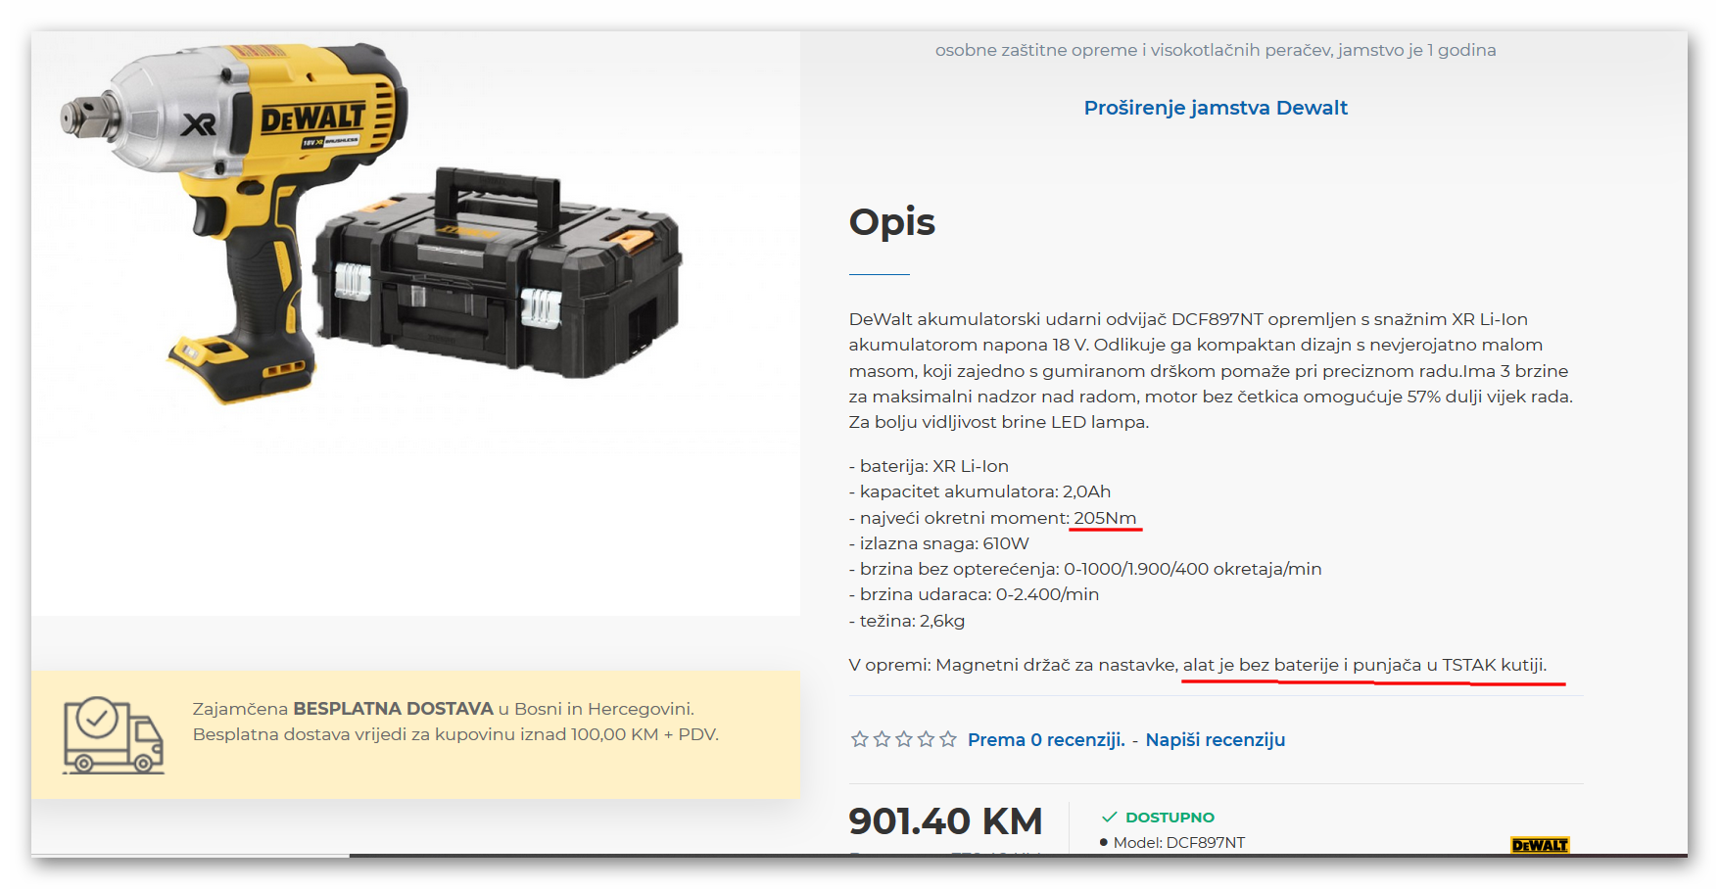Click the paragraph starting 'DeWalt akumulatorski udarni odvijač'
Screen dimensions: 1719x889
point(1211,371)
